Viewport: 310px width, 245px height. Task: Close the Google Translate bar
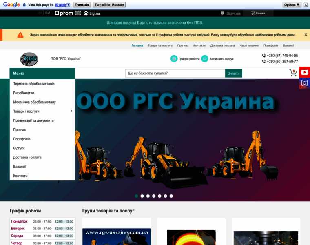[x=306, y=4]
